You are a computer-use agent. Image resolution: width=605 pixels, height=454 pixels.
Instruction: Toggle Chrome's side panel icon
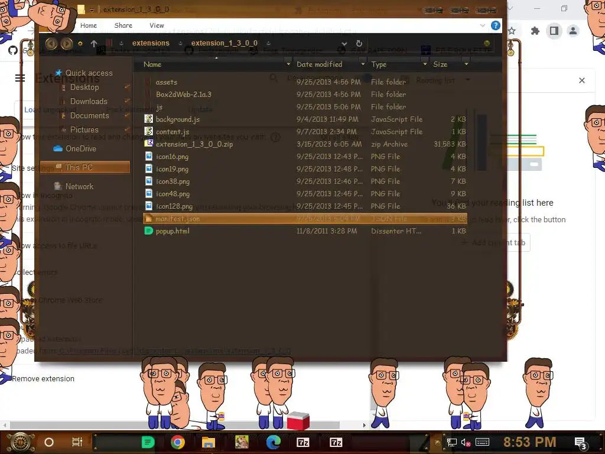click(x=554, y=31)
